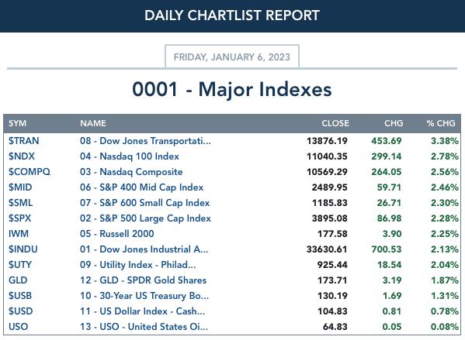Open the Russell 2000 chart link
The width and height of the screenshot is (465, 340).
coord(117,233)
